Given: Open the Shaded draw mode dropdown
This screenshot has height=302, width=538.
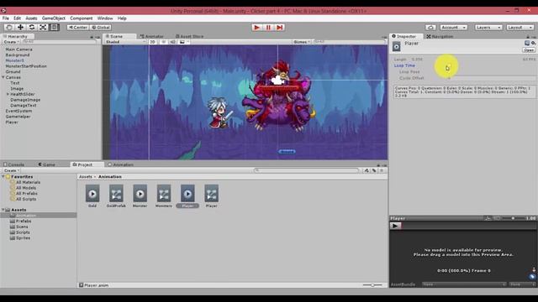Looking at the screenshot, I should 125,42.
